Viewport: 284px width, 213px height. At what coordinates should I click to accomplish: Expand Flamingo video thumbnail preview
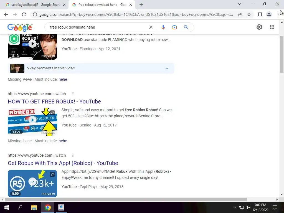52,37
